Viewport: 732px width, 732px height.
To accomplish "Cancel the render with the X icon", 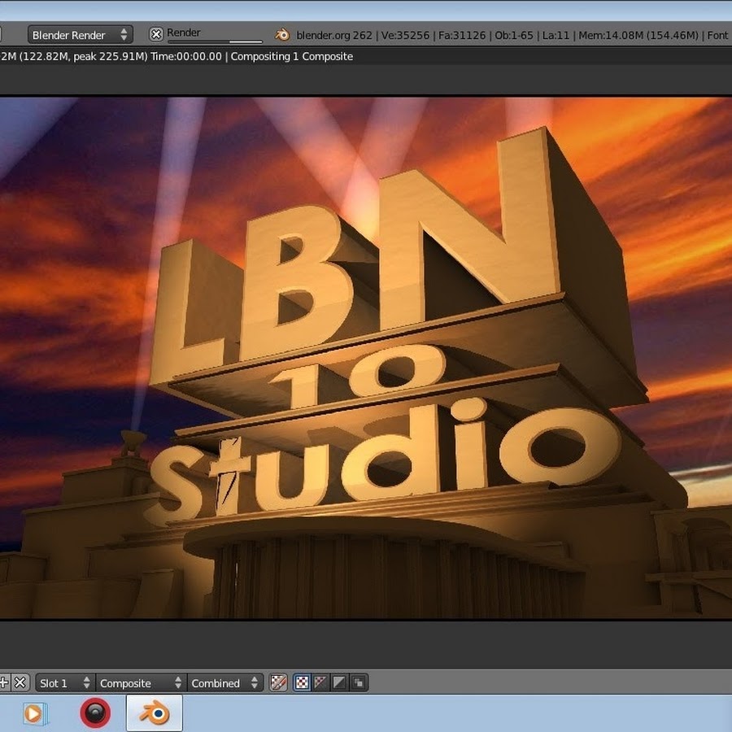I will [156, 34].
